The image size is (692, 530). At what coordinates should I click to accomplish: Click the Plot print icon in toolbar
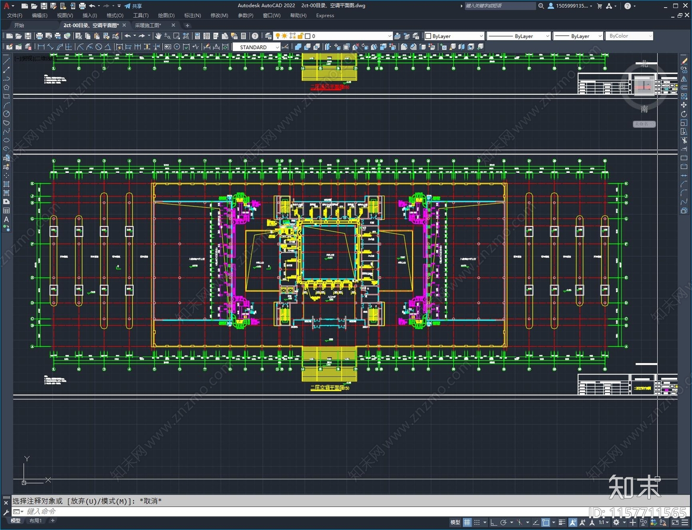click(39, 36)
